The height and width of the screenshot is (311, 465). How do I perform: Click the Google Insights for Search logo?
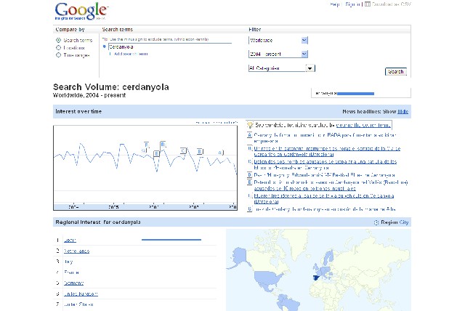click(x=81, y=12)
